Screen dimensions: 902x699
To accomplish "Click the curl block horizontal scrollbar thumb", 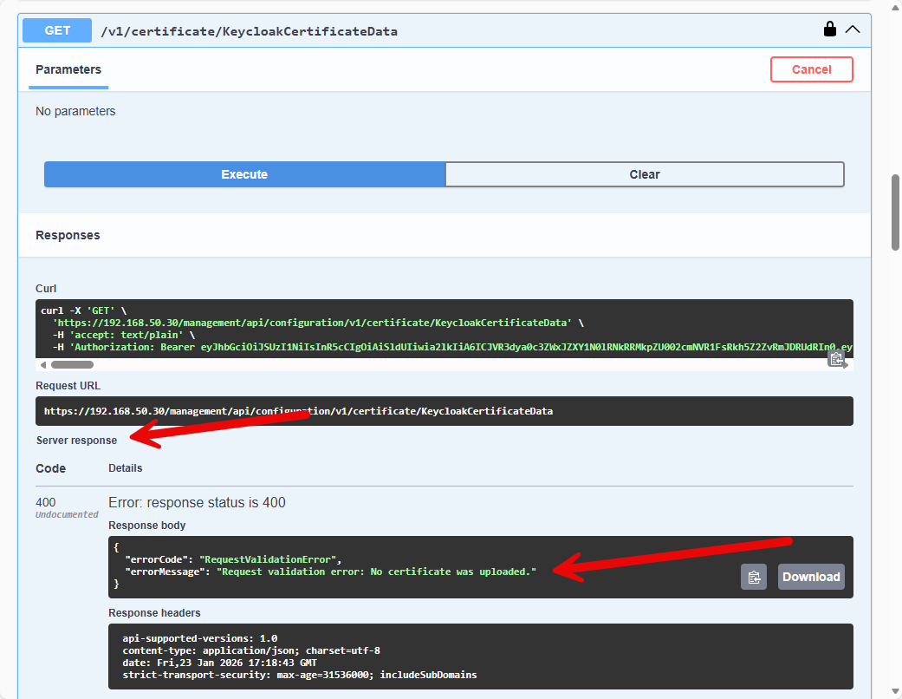I will (72, 365).
